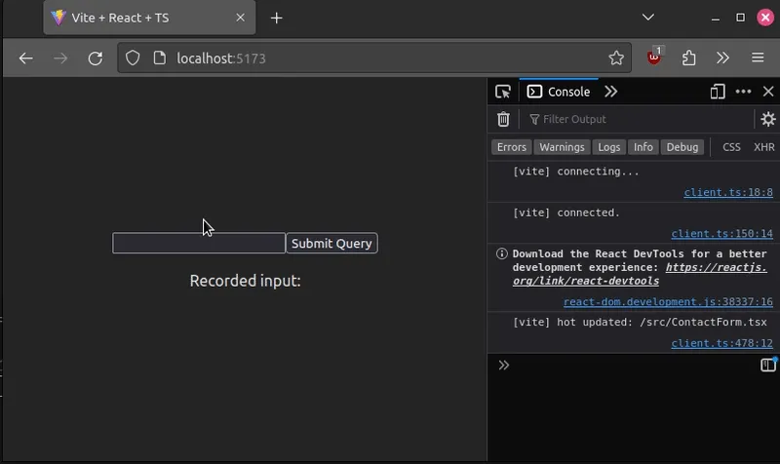Switch to the Console tab

(559, 92)
